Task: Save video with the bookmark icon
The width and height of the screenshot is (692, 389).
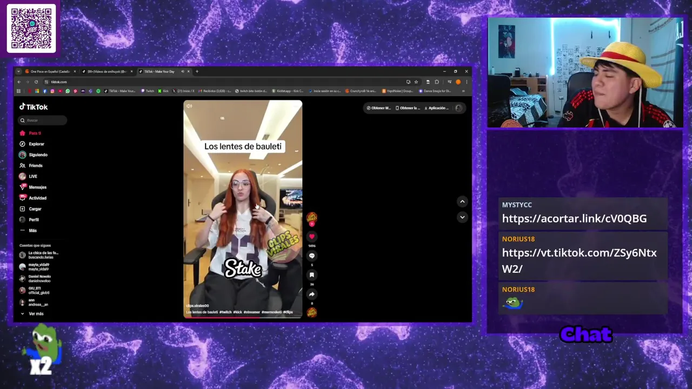Action: click(x=312, y=275)
